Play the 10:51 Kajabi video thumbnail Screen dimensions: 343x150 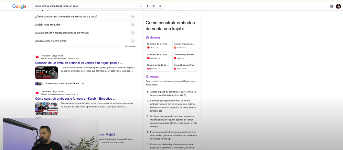[46, 73]
